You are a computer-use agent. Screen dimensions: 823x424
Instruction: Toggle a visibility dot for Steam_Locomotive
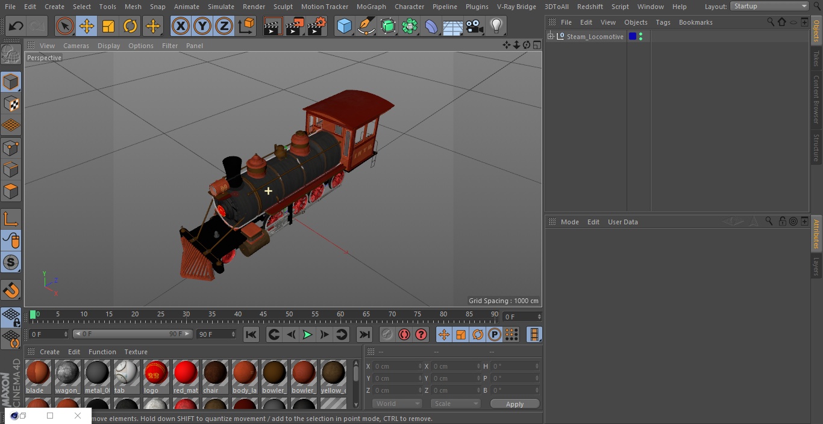[x=639, y=34]
